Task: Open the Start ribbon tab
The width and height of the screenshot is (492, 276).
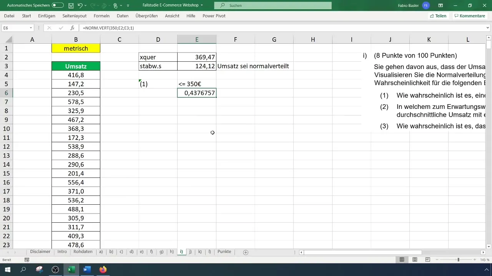Action: click(x=27, y=16)
